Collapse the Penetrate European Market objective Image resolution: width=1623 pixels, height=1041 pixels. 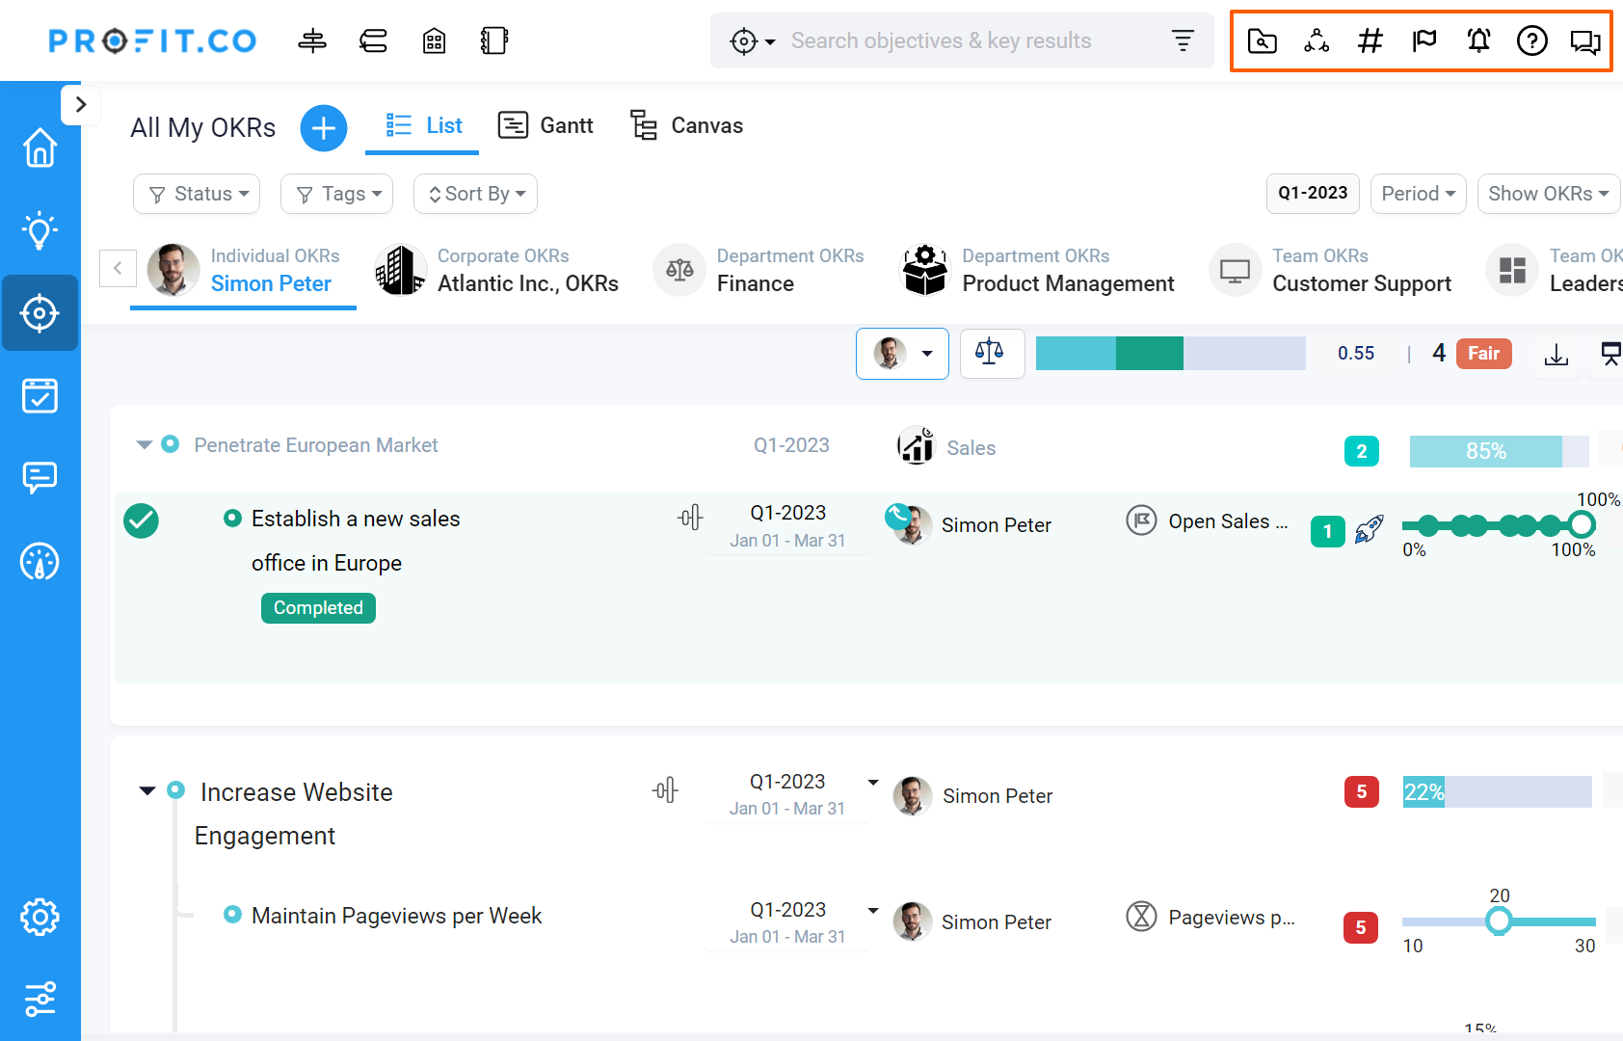[x=143, y=444]
